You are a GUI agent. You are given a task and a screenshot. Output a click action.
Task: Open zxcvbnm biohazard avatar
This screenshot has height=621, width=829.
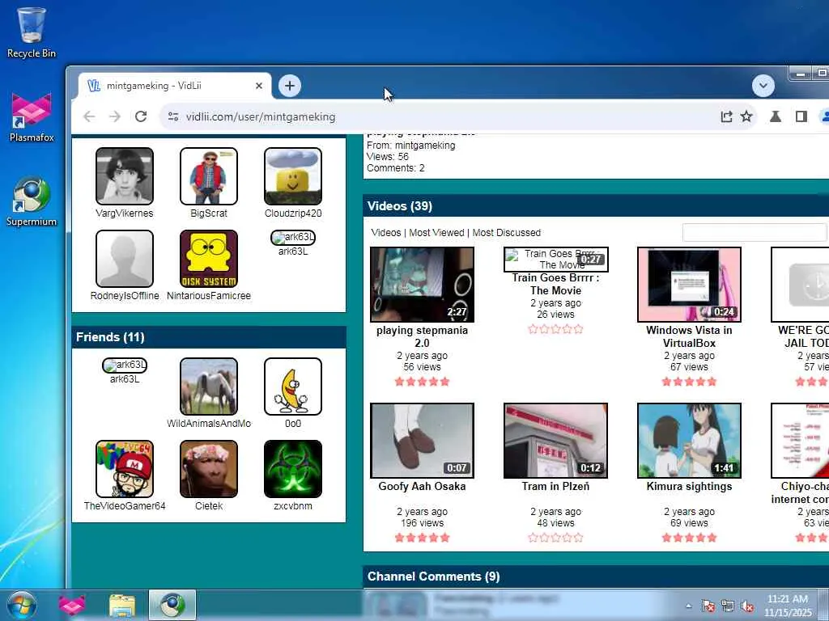pos(293,469)
